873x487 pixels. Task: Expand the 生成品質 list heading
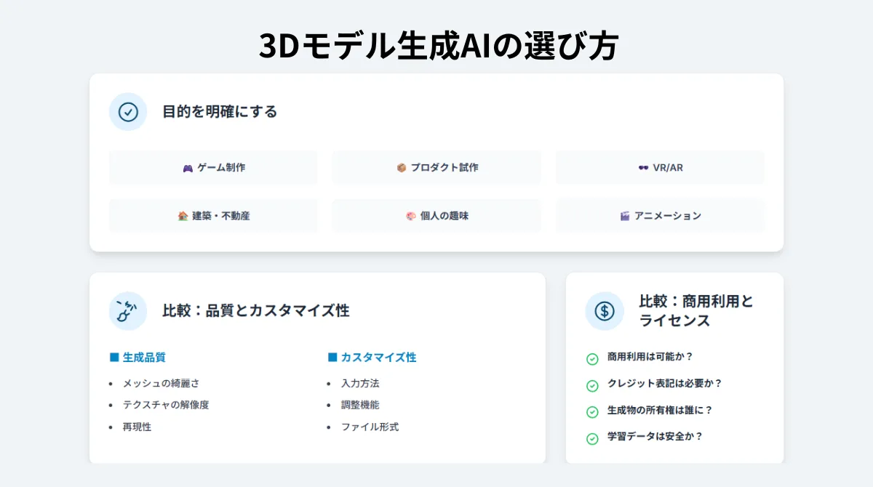point(139,357)
